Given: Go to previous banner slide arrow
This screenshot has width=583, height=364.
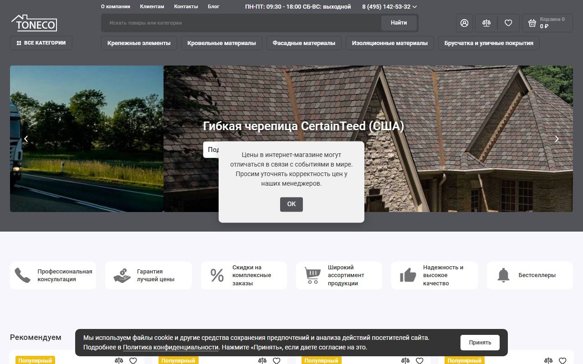Looking at the screenshot, I should 26,139.
